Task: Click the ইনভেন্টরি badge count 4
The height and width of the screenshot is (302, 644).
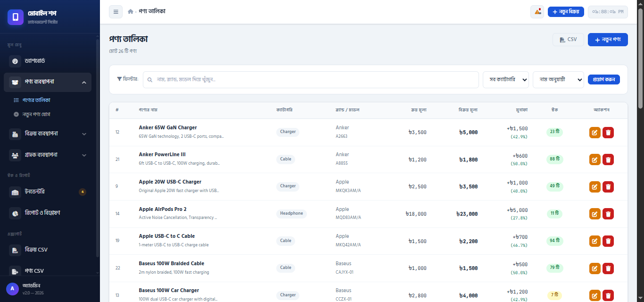Action: coord(83,192)
